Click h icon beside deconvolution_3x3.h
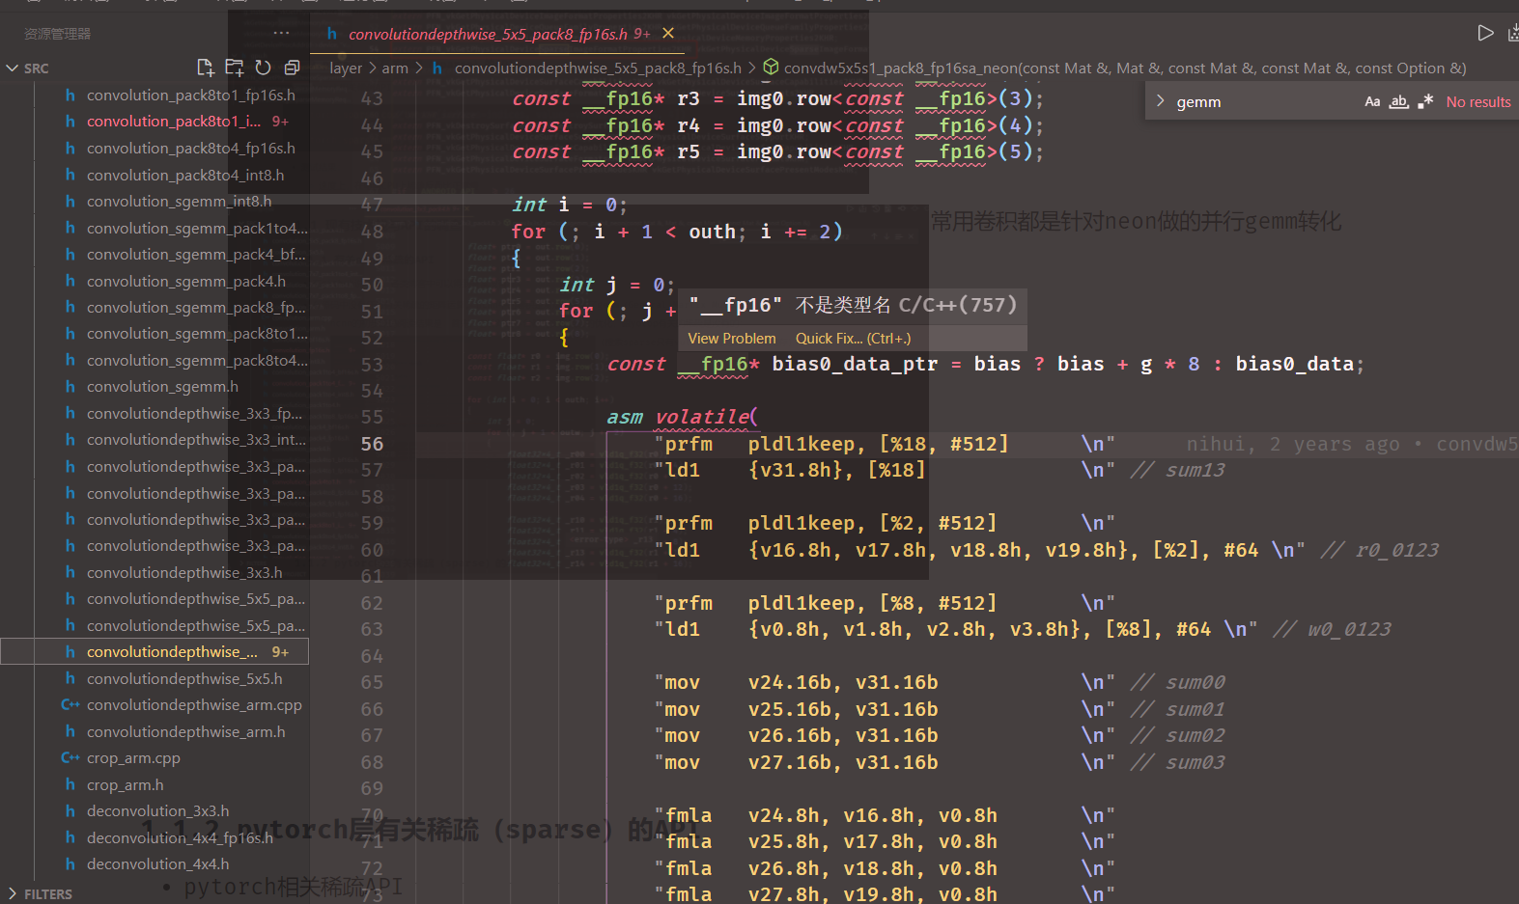The width and height of the screenshot is (1519, 904). pyautogui.click(x=70, y=811)
